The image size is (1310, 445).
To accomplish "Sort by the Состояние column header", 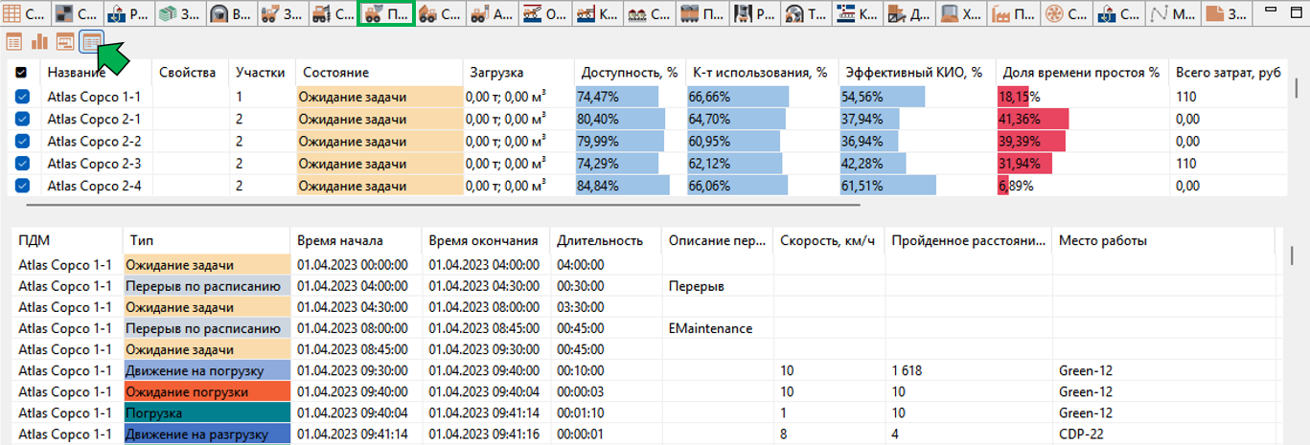I will click(x=378, y=73).
